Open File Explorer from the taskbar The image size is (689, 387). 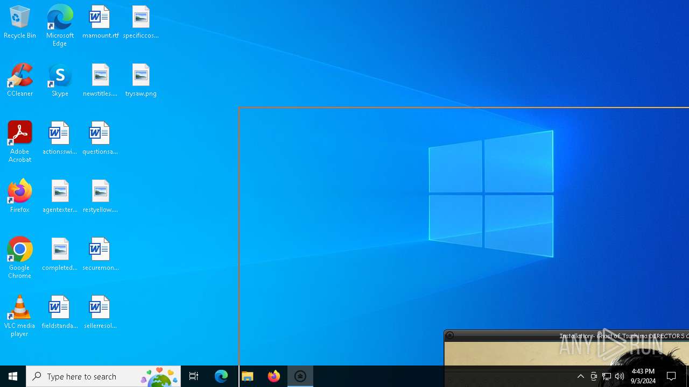click(248, 376)
